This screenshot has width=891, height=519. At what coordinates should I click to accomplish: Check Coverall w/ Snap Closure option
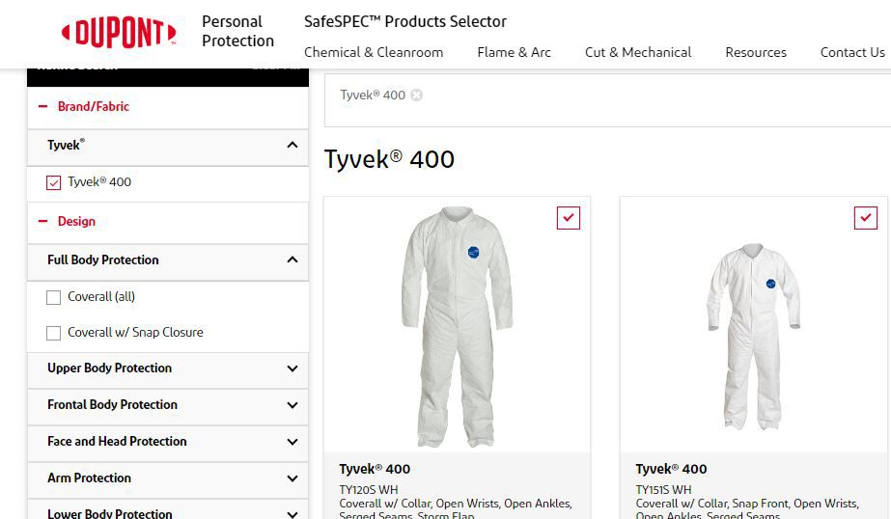[54, 333]
